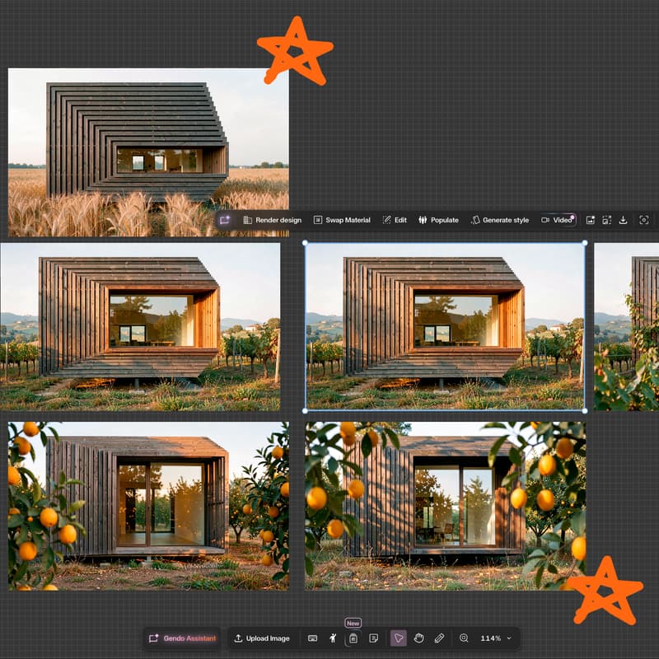
Task: Select Swap Material tool
Action: [x=342, y=220]
